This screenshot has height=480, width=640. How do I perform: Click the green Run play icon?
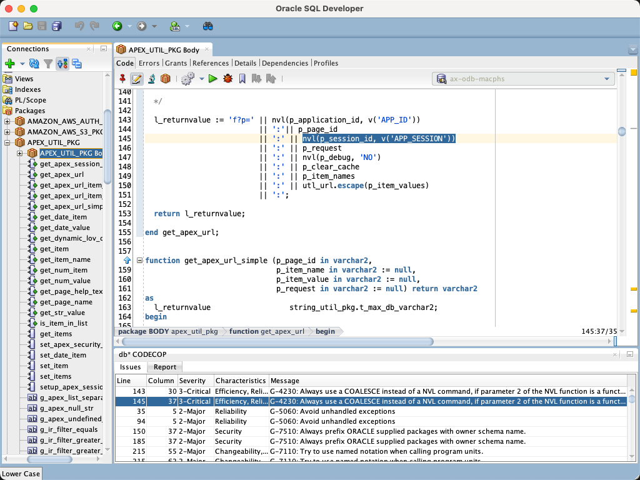tap(213, 79)
